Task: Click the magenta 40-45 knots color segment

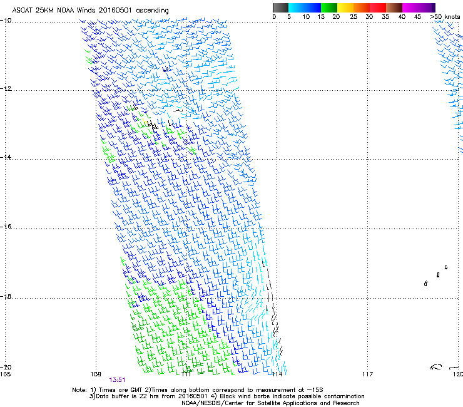Action: click(x=410, y=8)
